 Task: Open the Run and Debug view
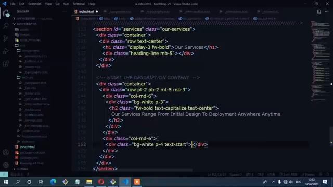point(6,51)
